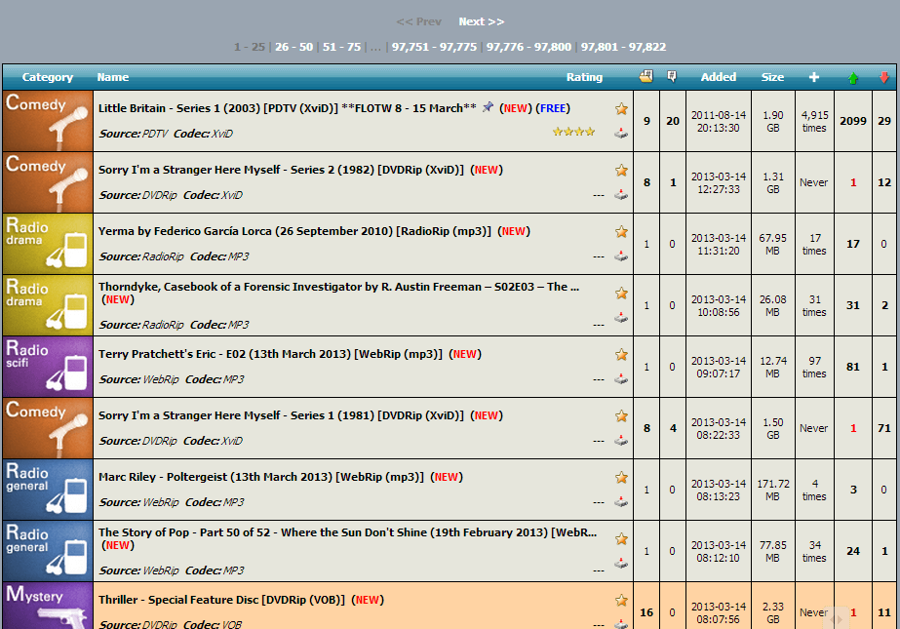Image resolution: width=900 pixels, height=629 pixels.
Task: Open Thorndyke Casebook torrent title
Action: tap(338, 287)
